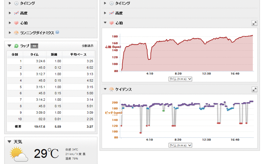
Task: Open heart rate chart タイム axis dropdown
Action: coord(180,79)
